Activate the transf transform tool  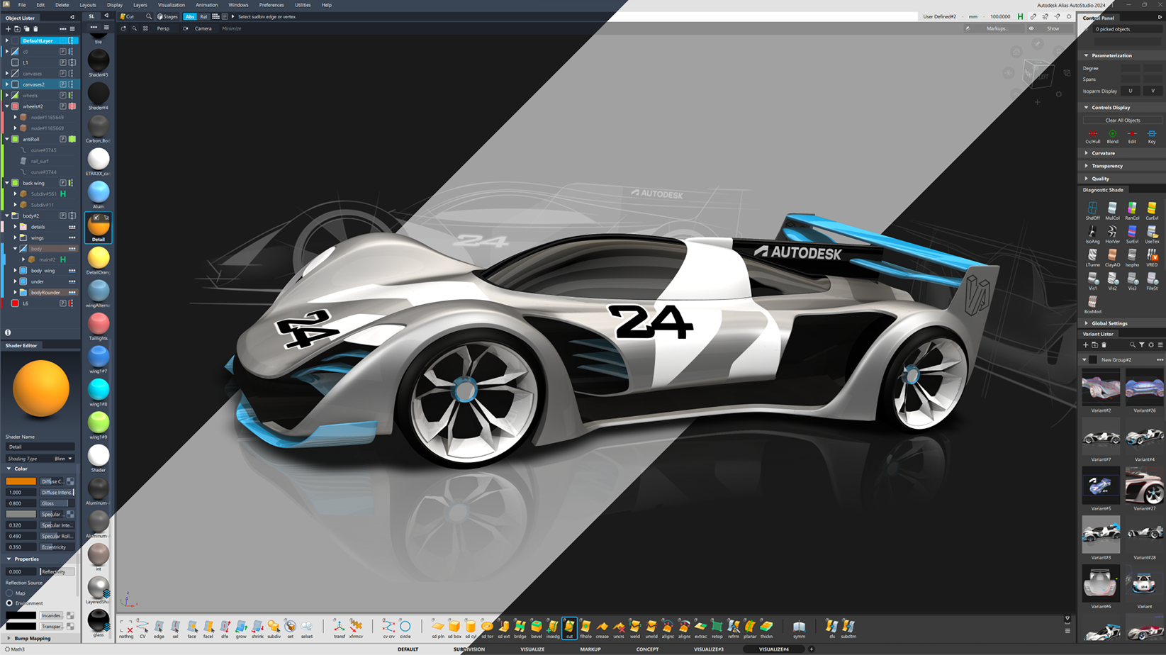click(340, 628)
